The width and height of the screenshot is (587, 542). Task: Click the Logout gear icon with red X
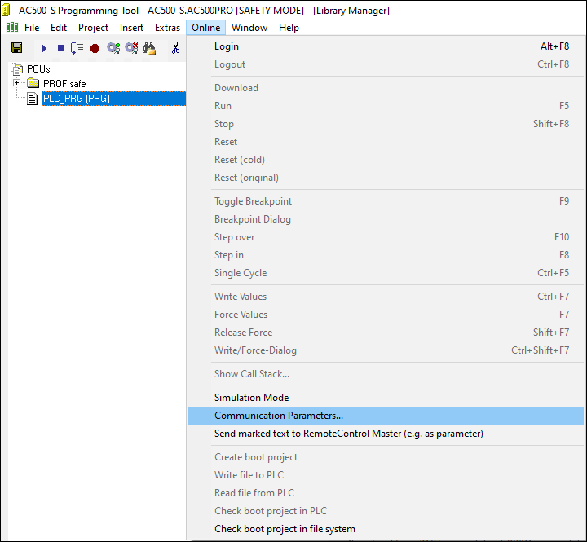[131, 48]
